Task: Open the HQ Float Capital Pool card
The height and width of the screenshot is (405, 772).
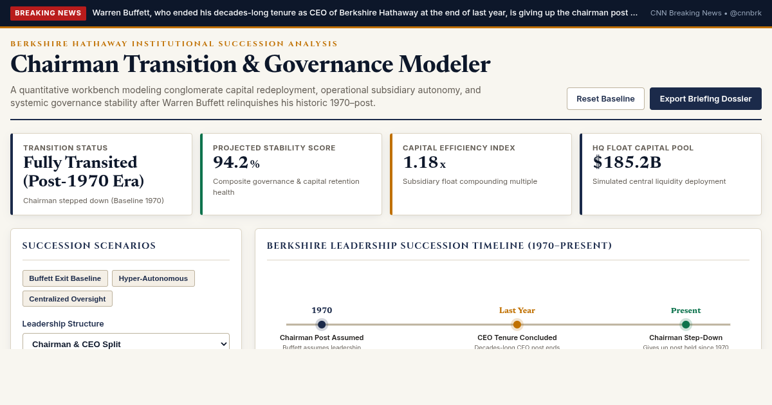Action: point(670,174)
